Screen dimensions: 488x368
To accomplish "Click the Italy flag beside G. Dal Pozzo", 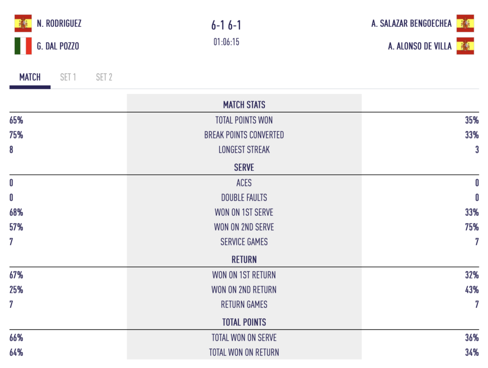I will (23, 46).
